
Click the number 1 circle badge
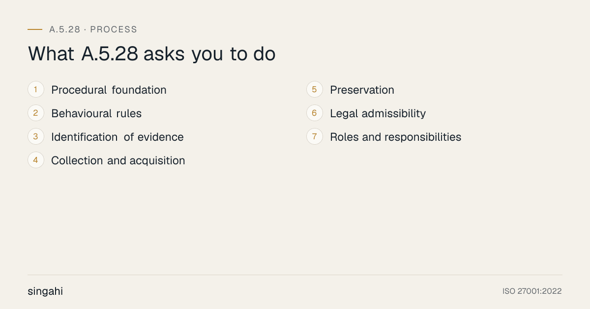(36, 90)
